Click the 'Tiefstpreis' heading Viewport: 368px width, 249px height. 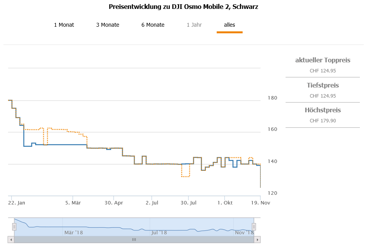coord(323,85)
